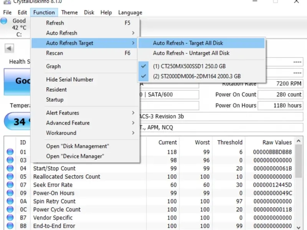Screen dimensions: 307x230
Task: Click raw value 00000012445D
Action: pos(272,185)
